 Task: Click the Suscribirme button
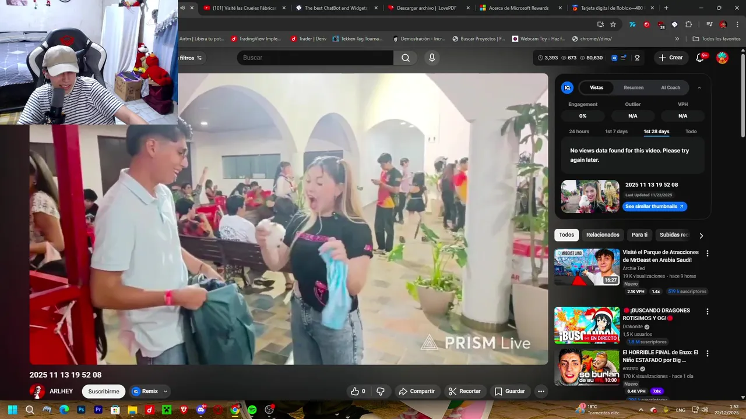[x=104, y=391]
